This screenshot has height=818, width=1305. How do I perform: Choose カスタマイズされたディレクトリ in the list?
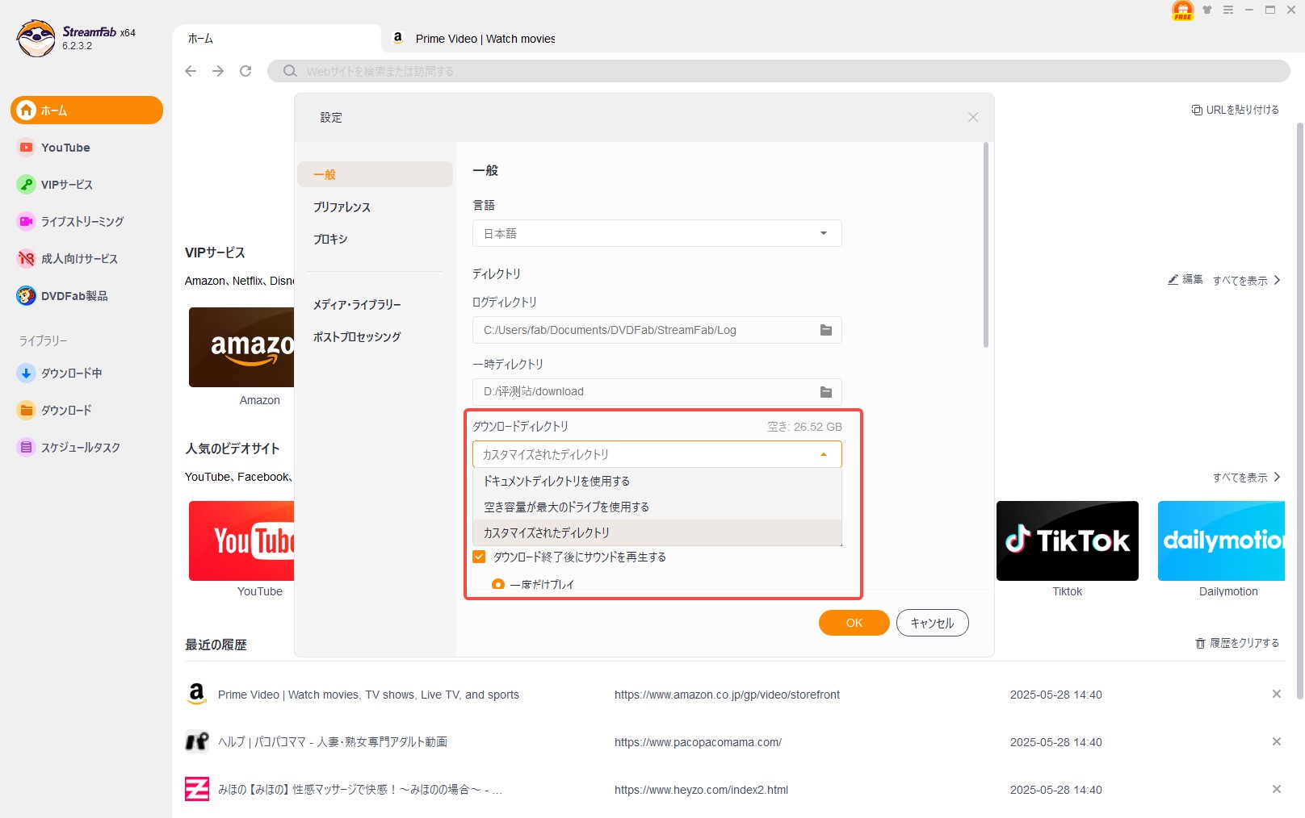point(657,532)
